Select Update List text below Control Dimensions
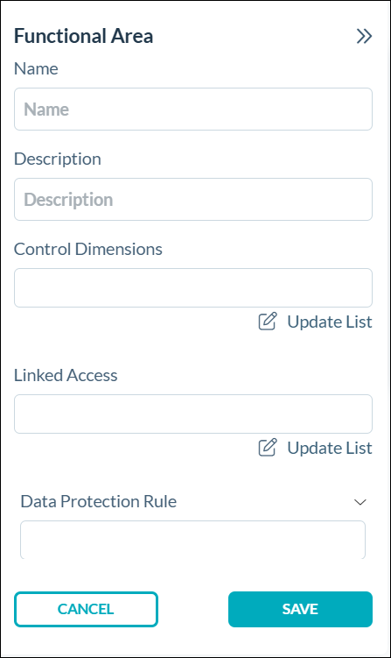391x658 pixels. pos(330,322)
